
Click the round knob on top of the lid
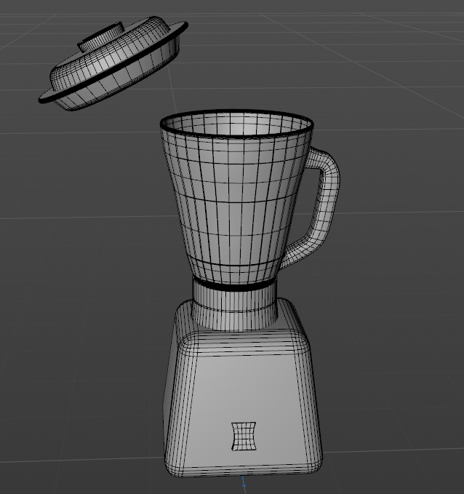click(x=101, y=37)
